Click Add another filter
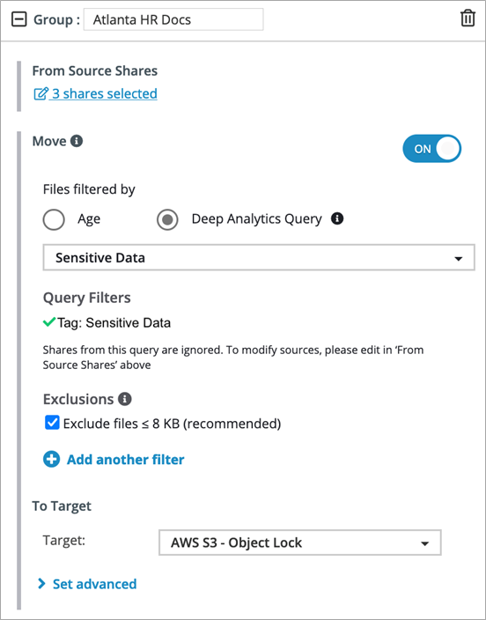486x620 pixels. 125,460
